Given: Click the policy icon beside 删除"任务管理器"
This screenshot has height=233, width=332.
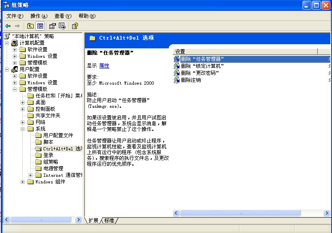Looking at the screenshot, I should coord(177,59).
